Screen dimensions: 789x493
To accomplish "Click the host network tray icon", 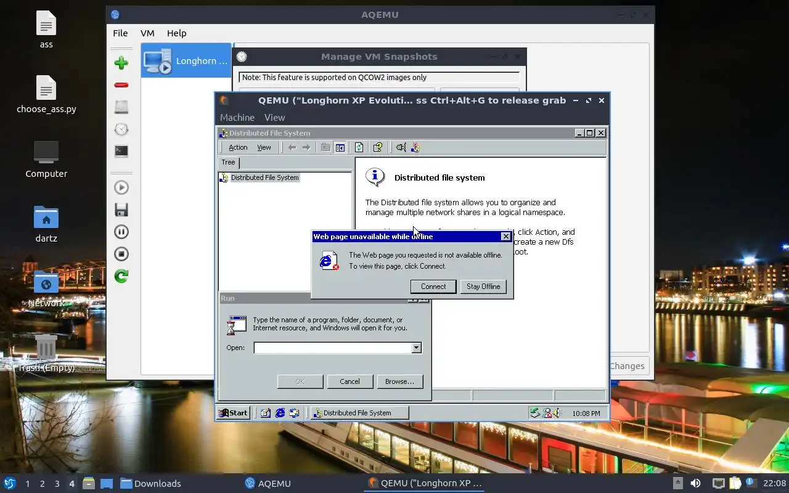I will 719,483.
